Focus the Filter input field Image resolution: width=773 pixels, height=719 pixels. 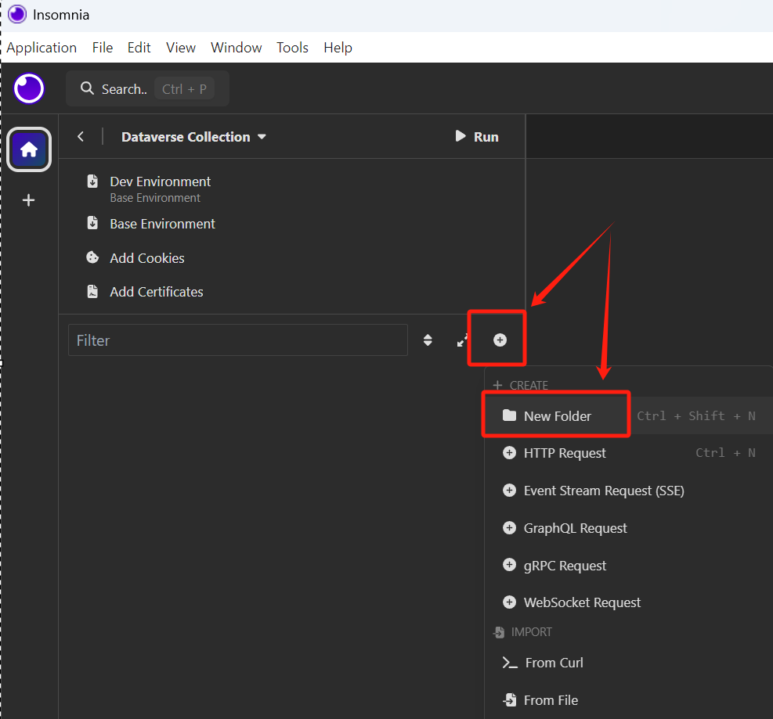237,340
